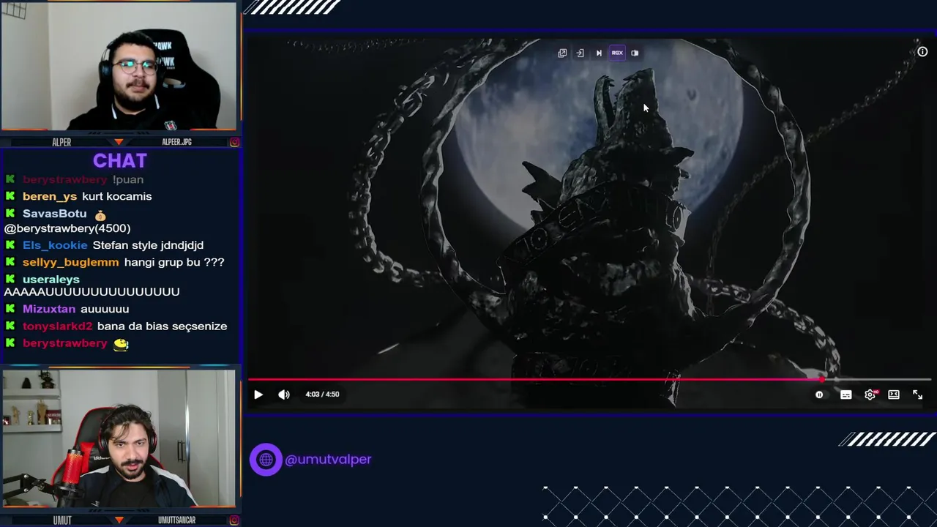The image size is (937, 527).
Task: Click the emoji in berystrawbery's last message
Action: coord(121,344)
